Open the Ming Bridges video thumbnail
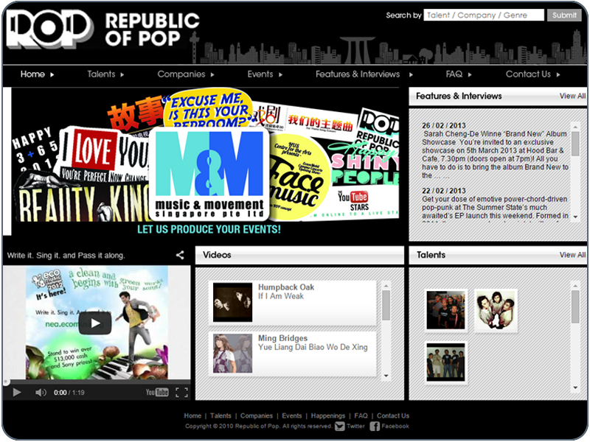 coord(232,354)
